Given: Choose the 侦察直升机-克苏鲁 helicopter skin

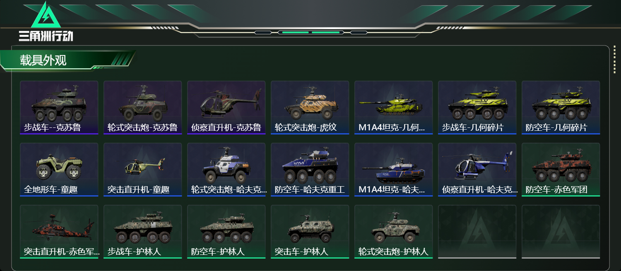Looking at the screenshot, I should click(226, 108).
